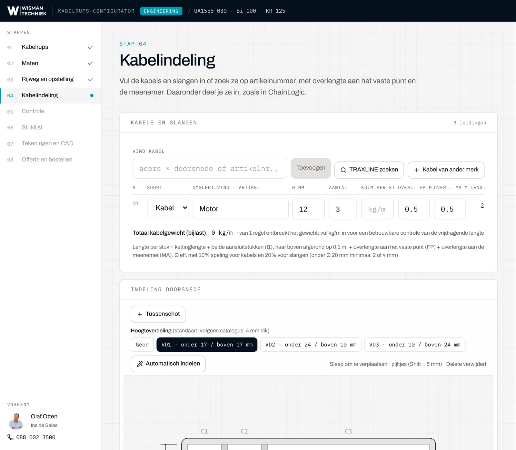Click the Motor omschrijving field

point(241,209)
